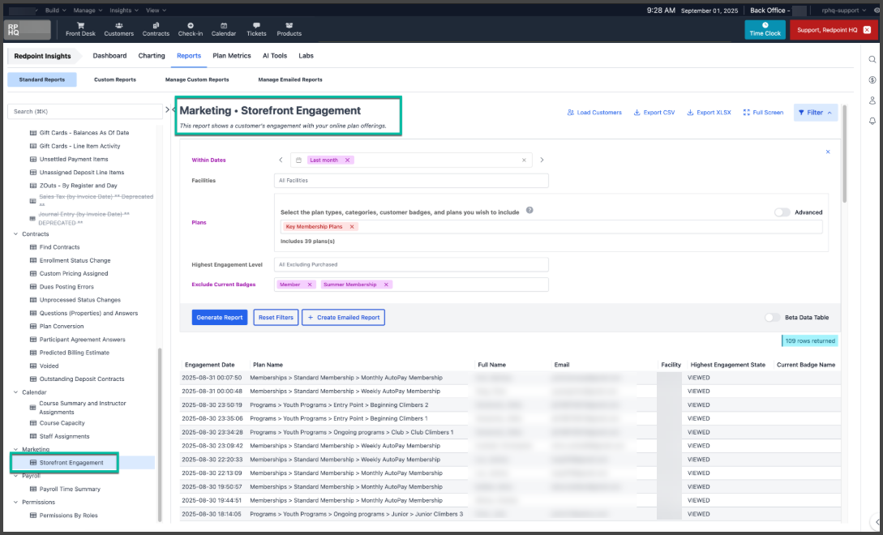Toggle the Advanced plans switch
Screen dimensions: 883x535
(782, 212)
